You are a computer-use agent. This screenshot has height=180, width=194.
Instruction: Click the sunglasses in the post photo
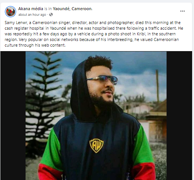102,80
